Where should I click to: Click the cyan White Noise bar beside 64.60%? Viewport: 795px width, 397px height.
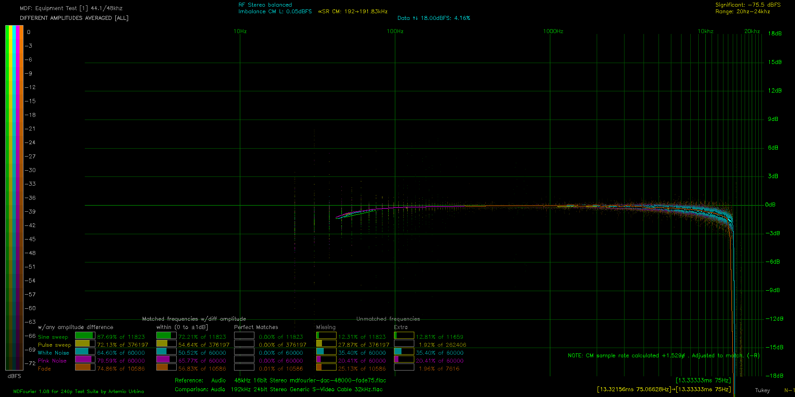85,352
